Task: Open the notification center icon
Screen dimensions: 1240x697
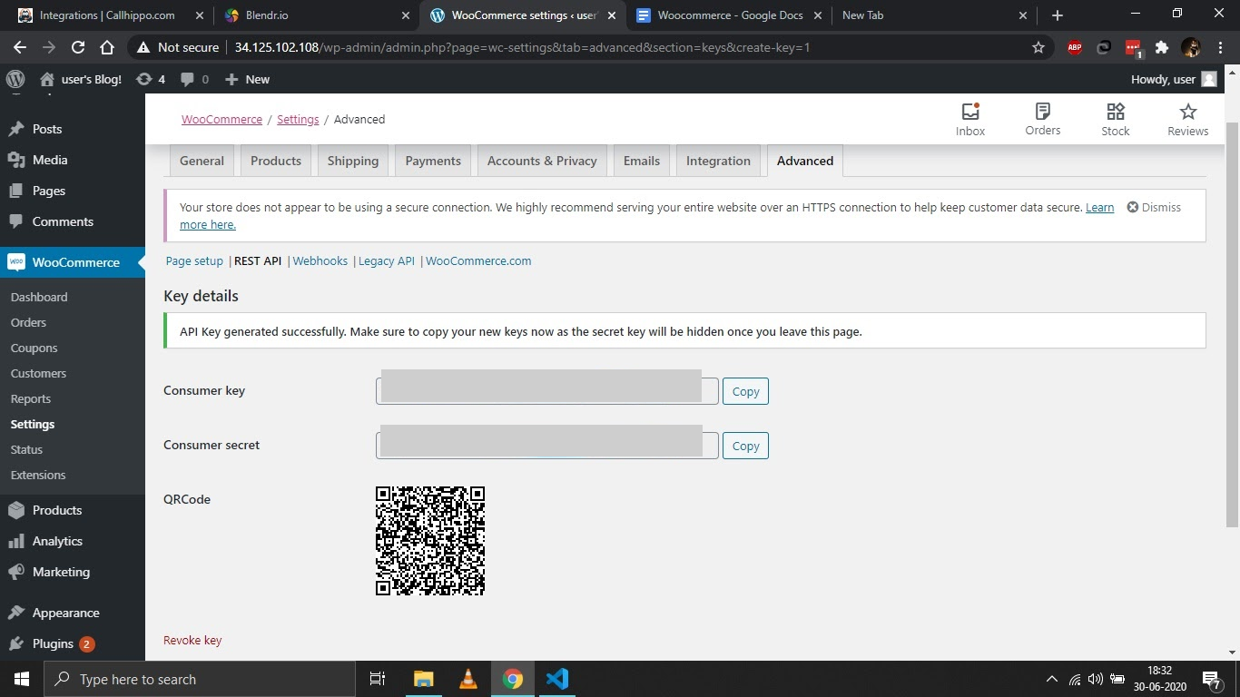Action: (x=1211, y=679)
